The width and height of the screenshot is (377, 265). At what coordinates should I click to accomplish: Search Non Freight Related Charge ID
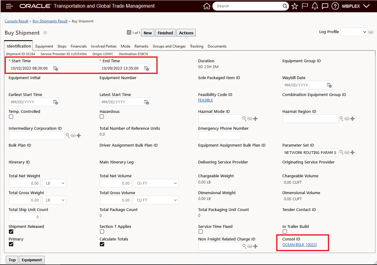244,246
